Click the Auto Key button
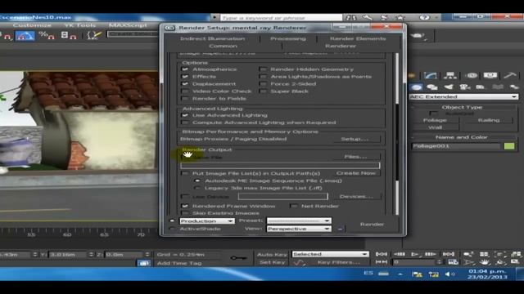 [272, 254]
